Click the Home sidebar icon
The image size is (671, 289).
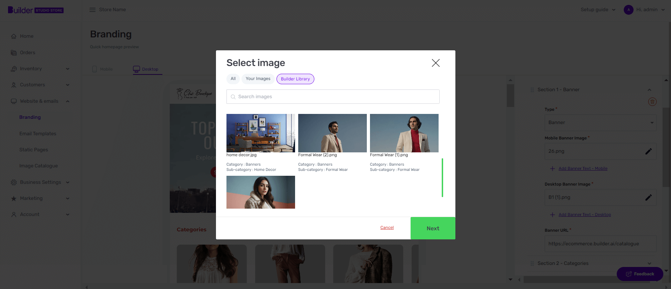(14, 36)
